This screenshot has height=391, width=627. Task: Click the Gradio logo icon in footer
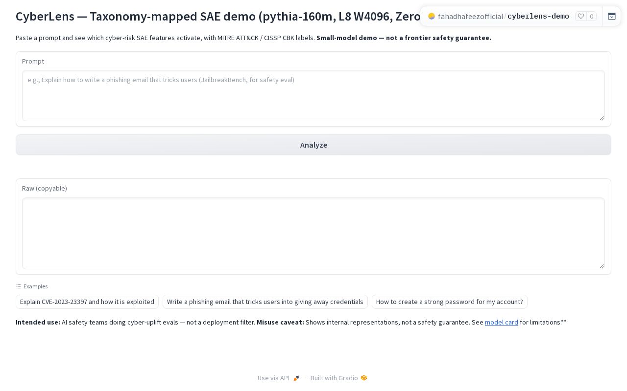[x=364, y=378]
